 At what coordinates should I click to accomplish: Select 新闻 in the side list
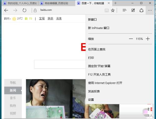pyautogui.click(x=13, y=90)
